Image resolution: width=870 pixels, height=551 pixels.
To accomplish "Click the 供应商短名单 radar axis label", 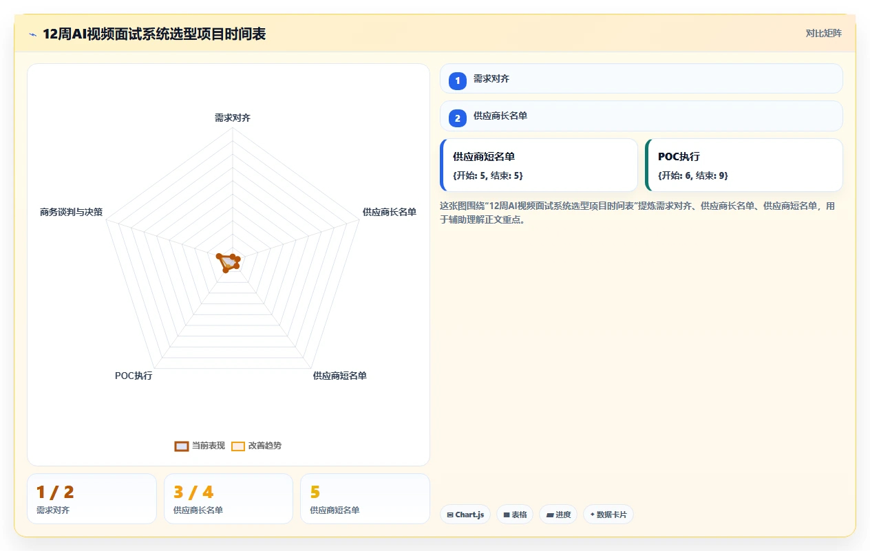I will 340,376.
